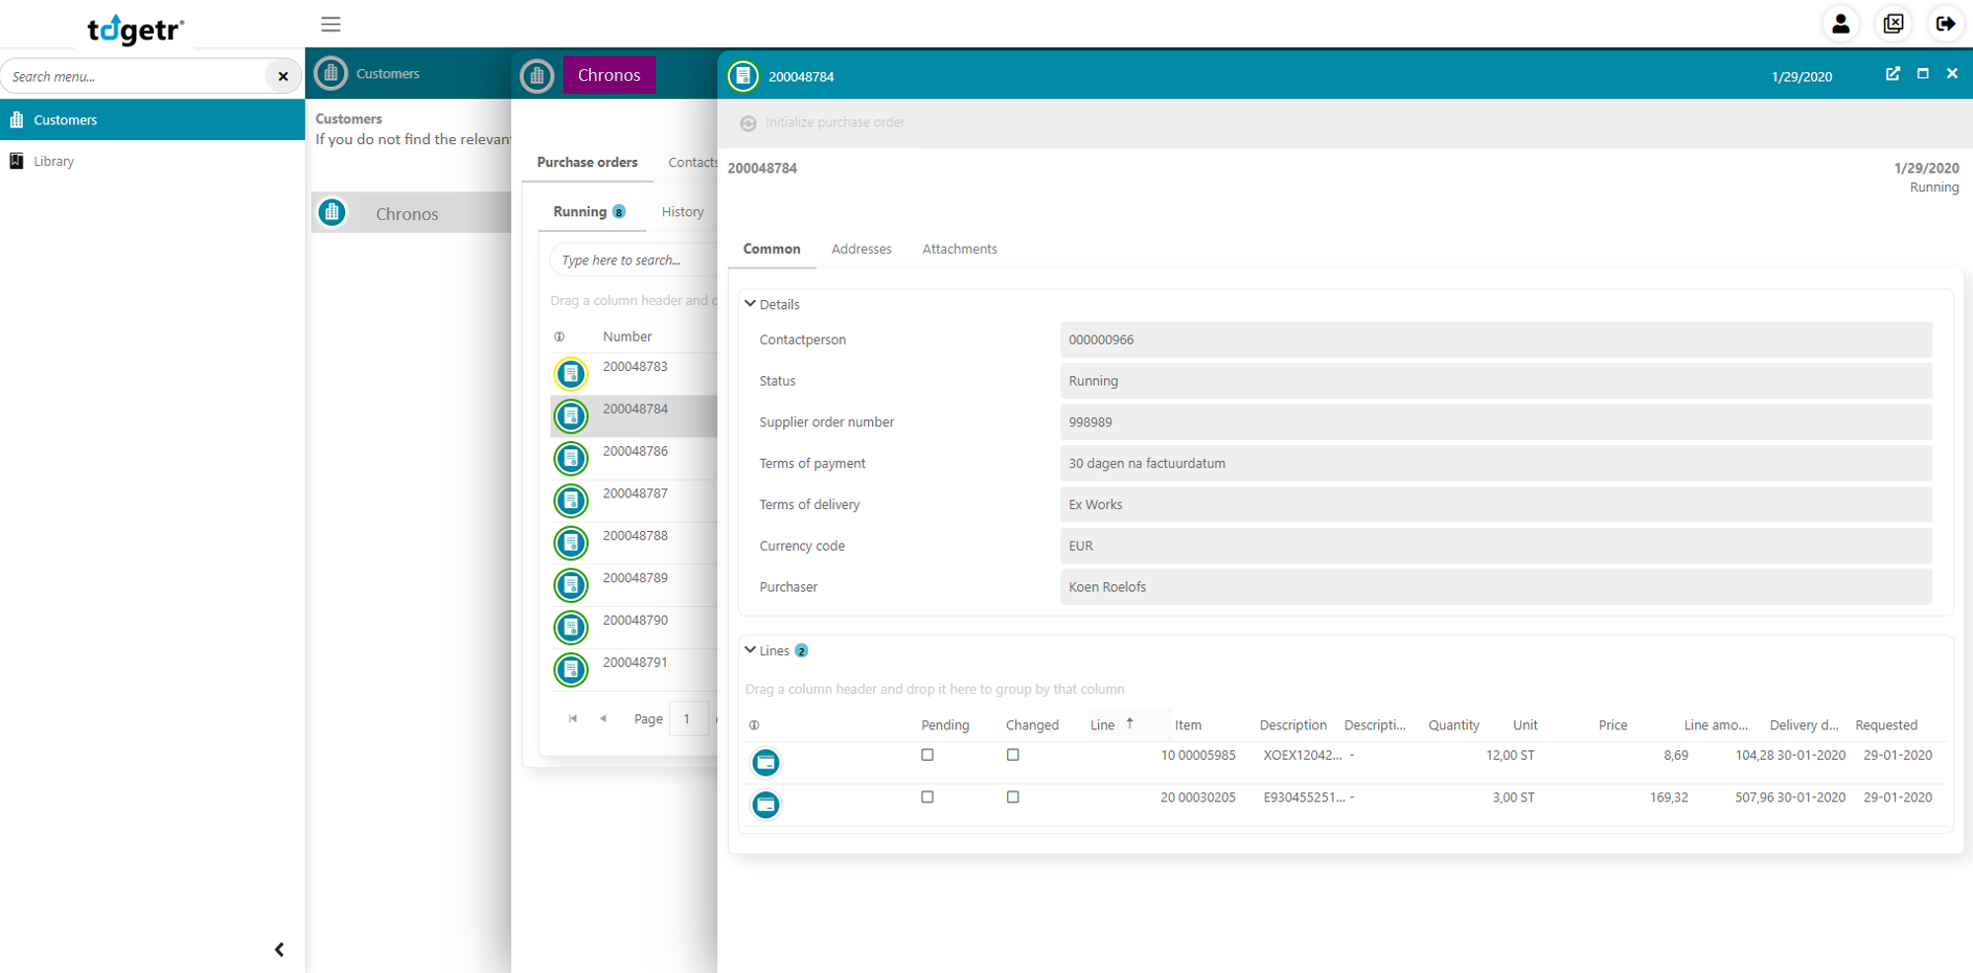Image resolution: width=1973 pixels, height=973 pixels.
Task: Switch to the Attachments tab
Action: coord(960,249)
